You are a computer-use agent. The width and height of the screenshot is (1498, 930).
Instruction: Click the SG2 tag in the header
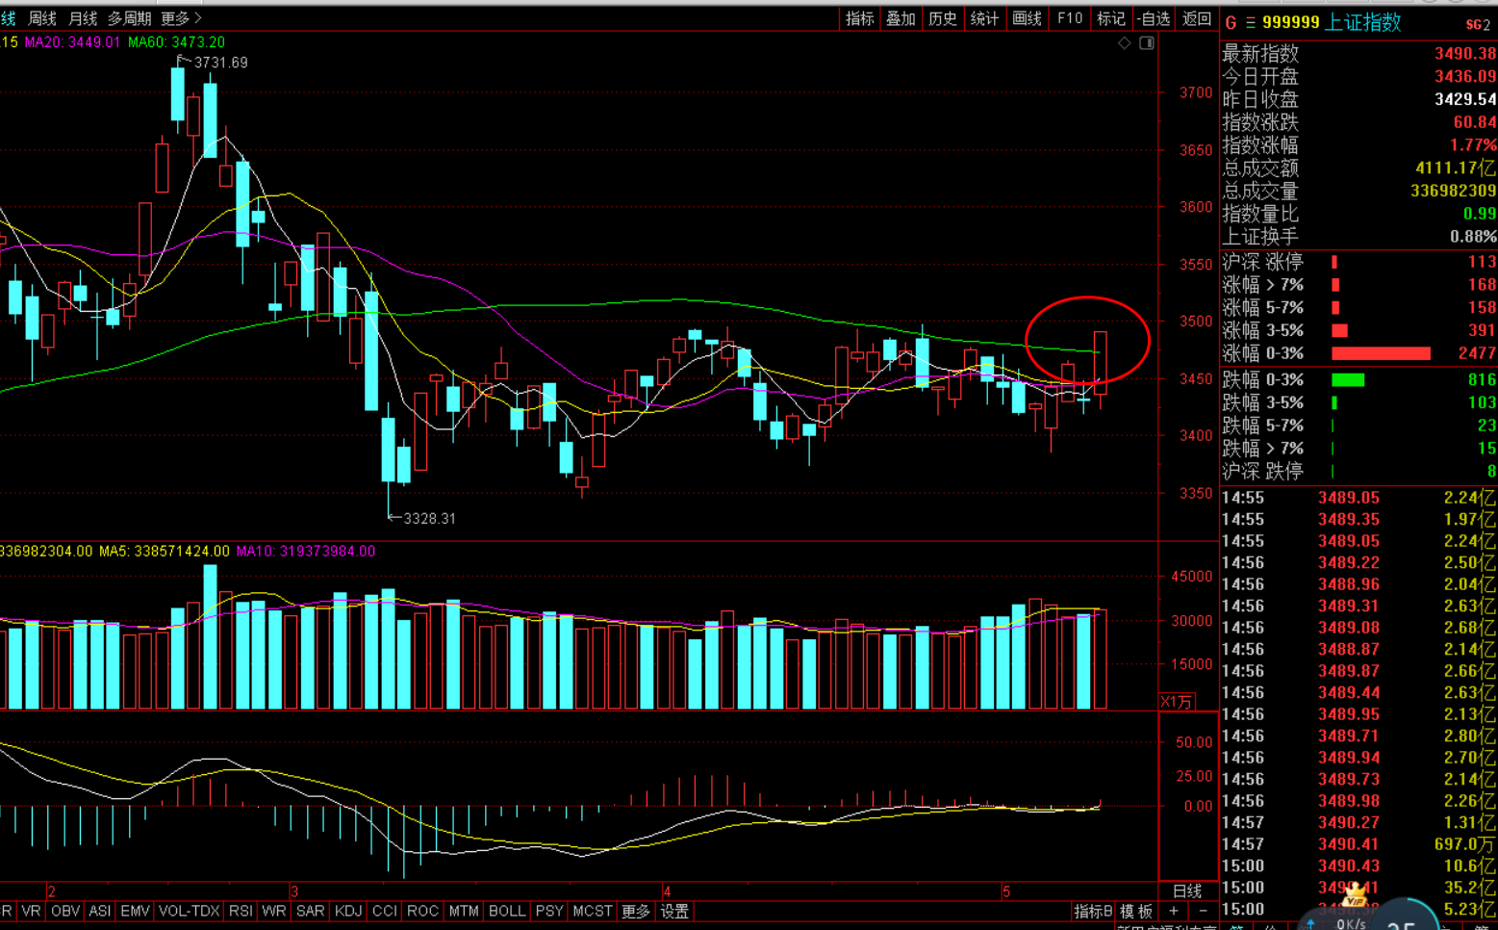pos(1478,24)
